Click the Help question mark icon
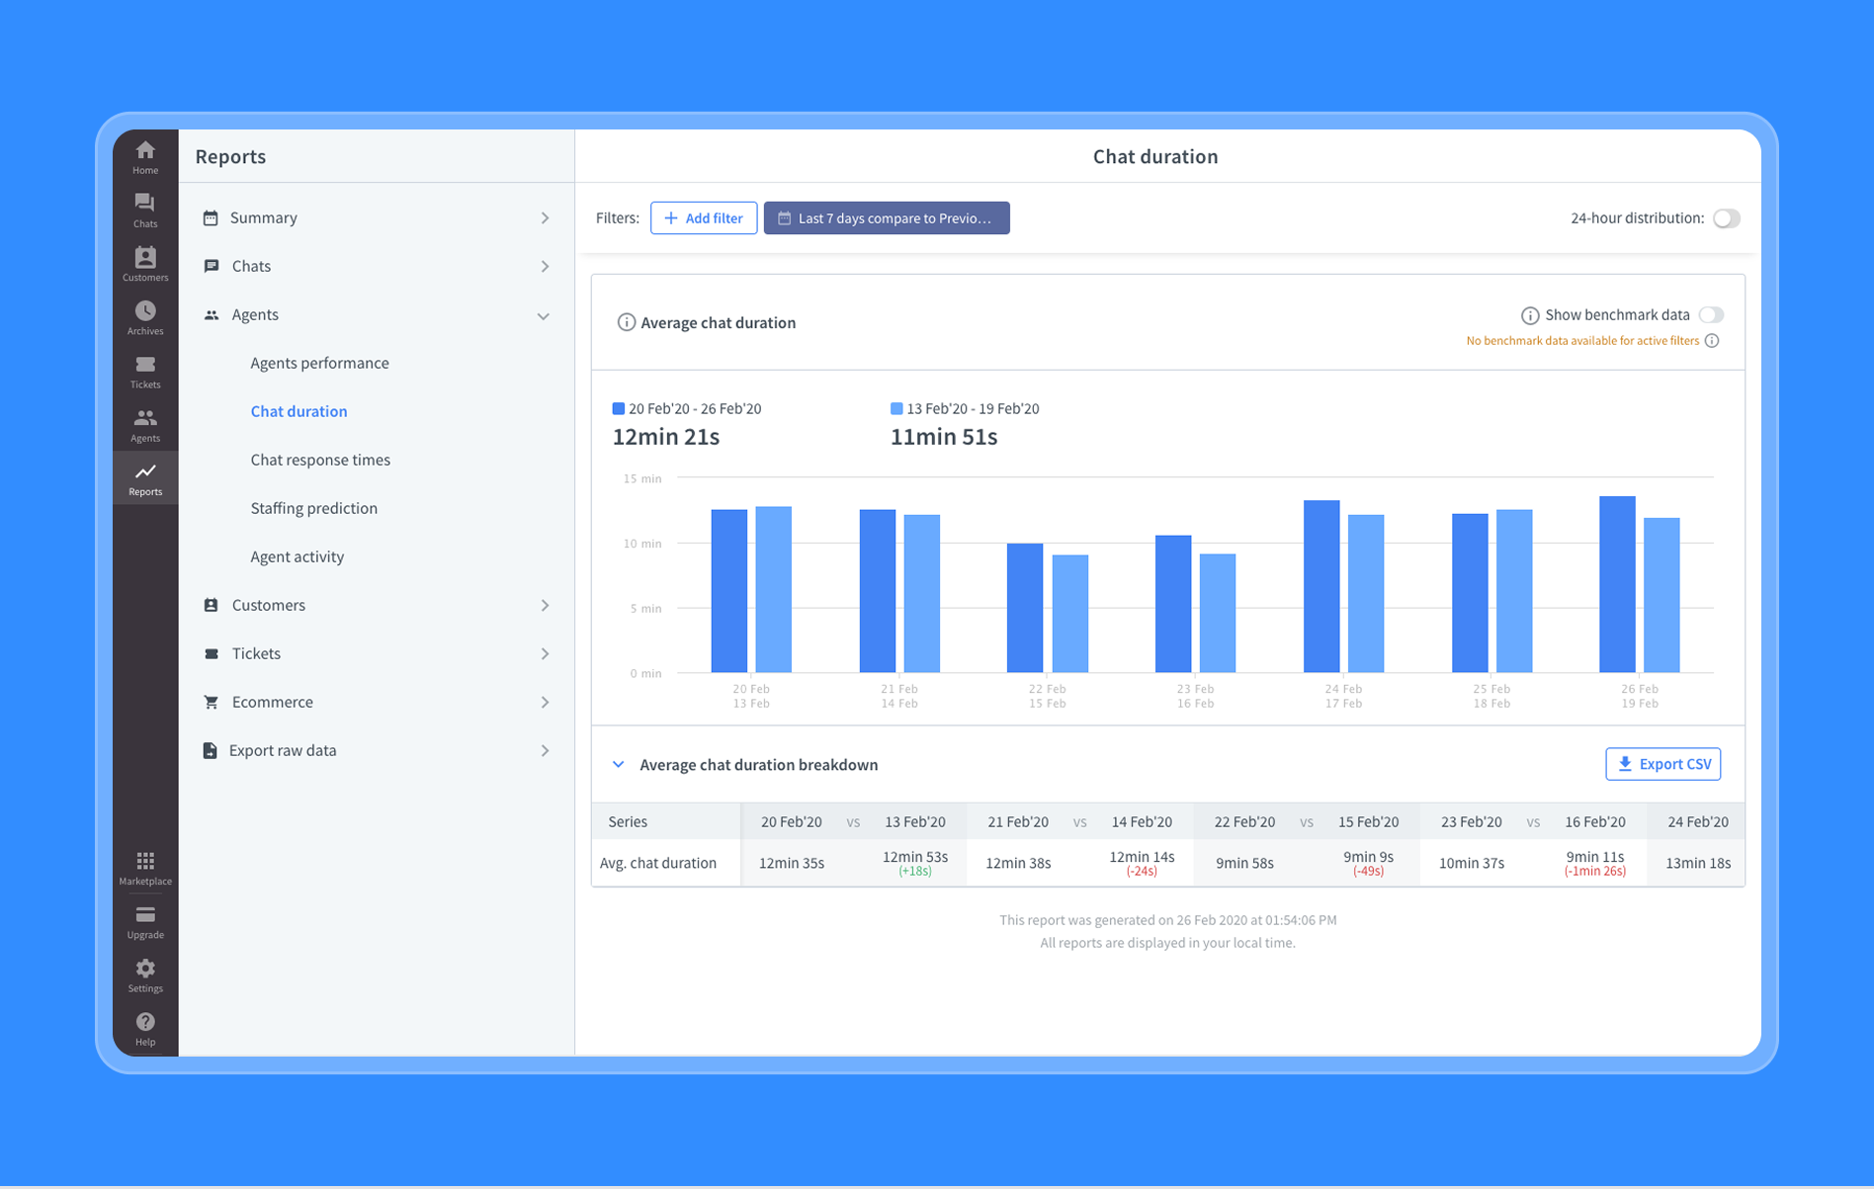 [x=145, y=1028]
